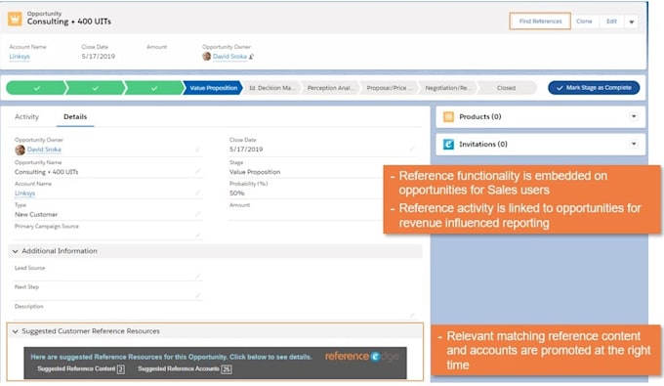Select third completed stage in path
This screenshot has height=386, width=664.
pyautogui.click(x=154, y=88)
